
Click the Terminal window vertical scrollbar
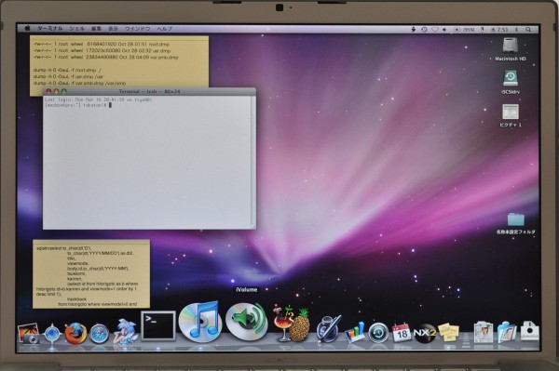(253, 160)
